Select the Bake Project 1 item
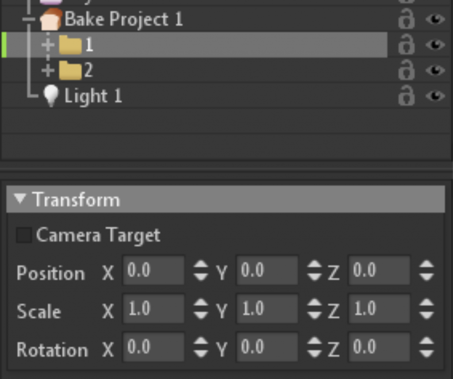The width and height of the screenshot is (453, 379). pos(124,19)
